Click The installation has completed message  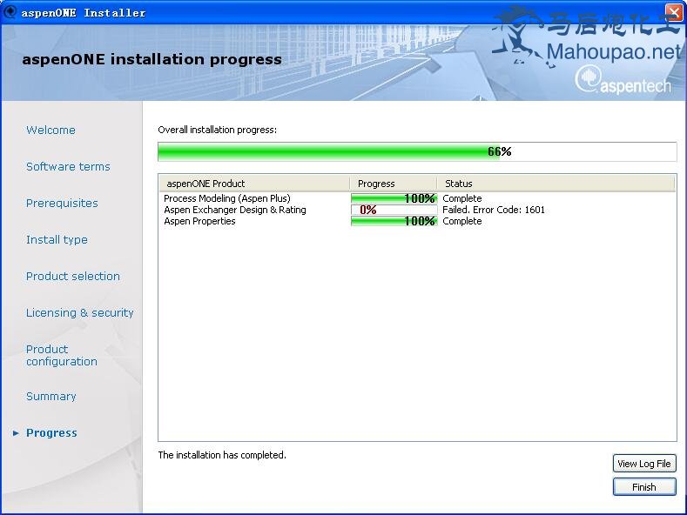[222, 455]
